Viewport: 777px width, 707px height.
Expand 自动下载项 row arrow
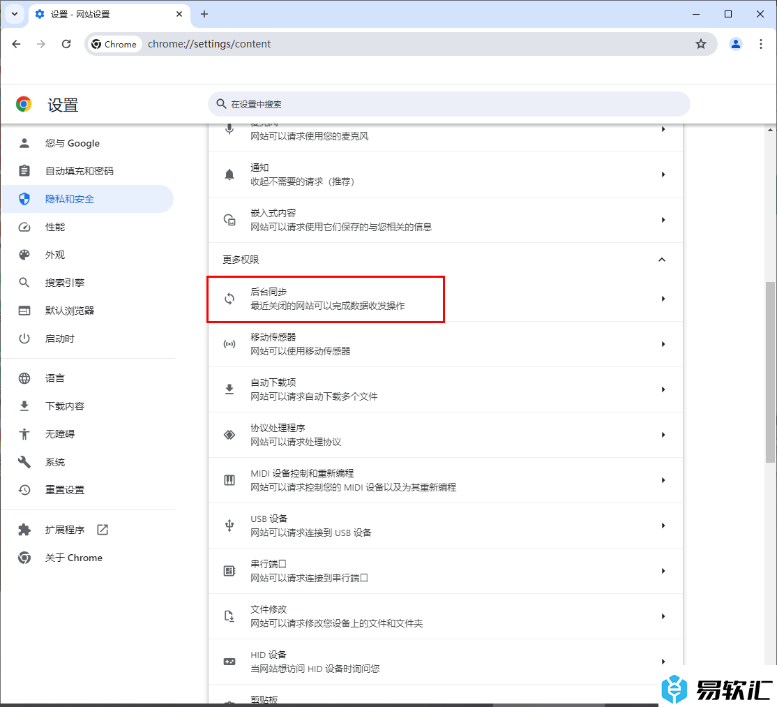tap(663, 389)
